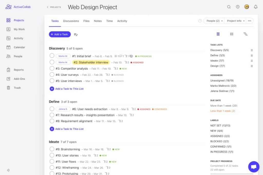
Task: Add a task to the Discovery list
Action: coord(67,89)
